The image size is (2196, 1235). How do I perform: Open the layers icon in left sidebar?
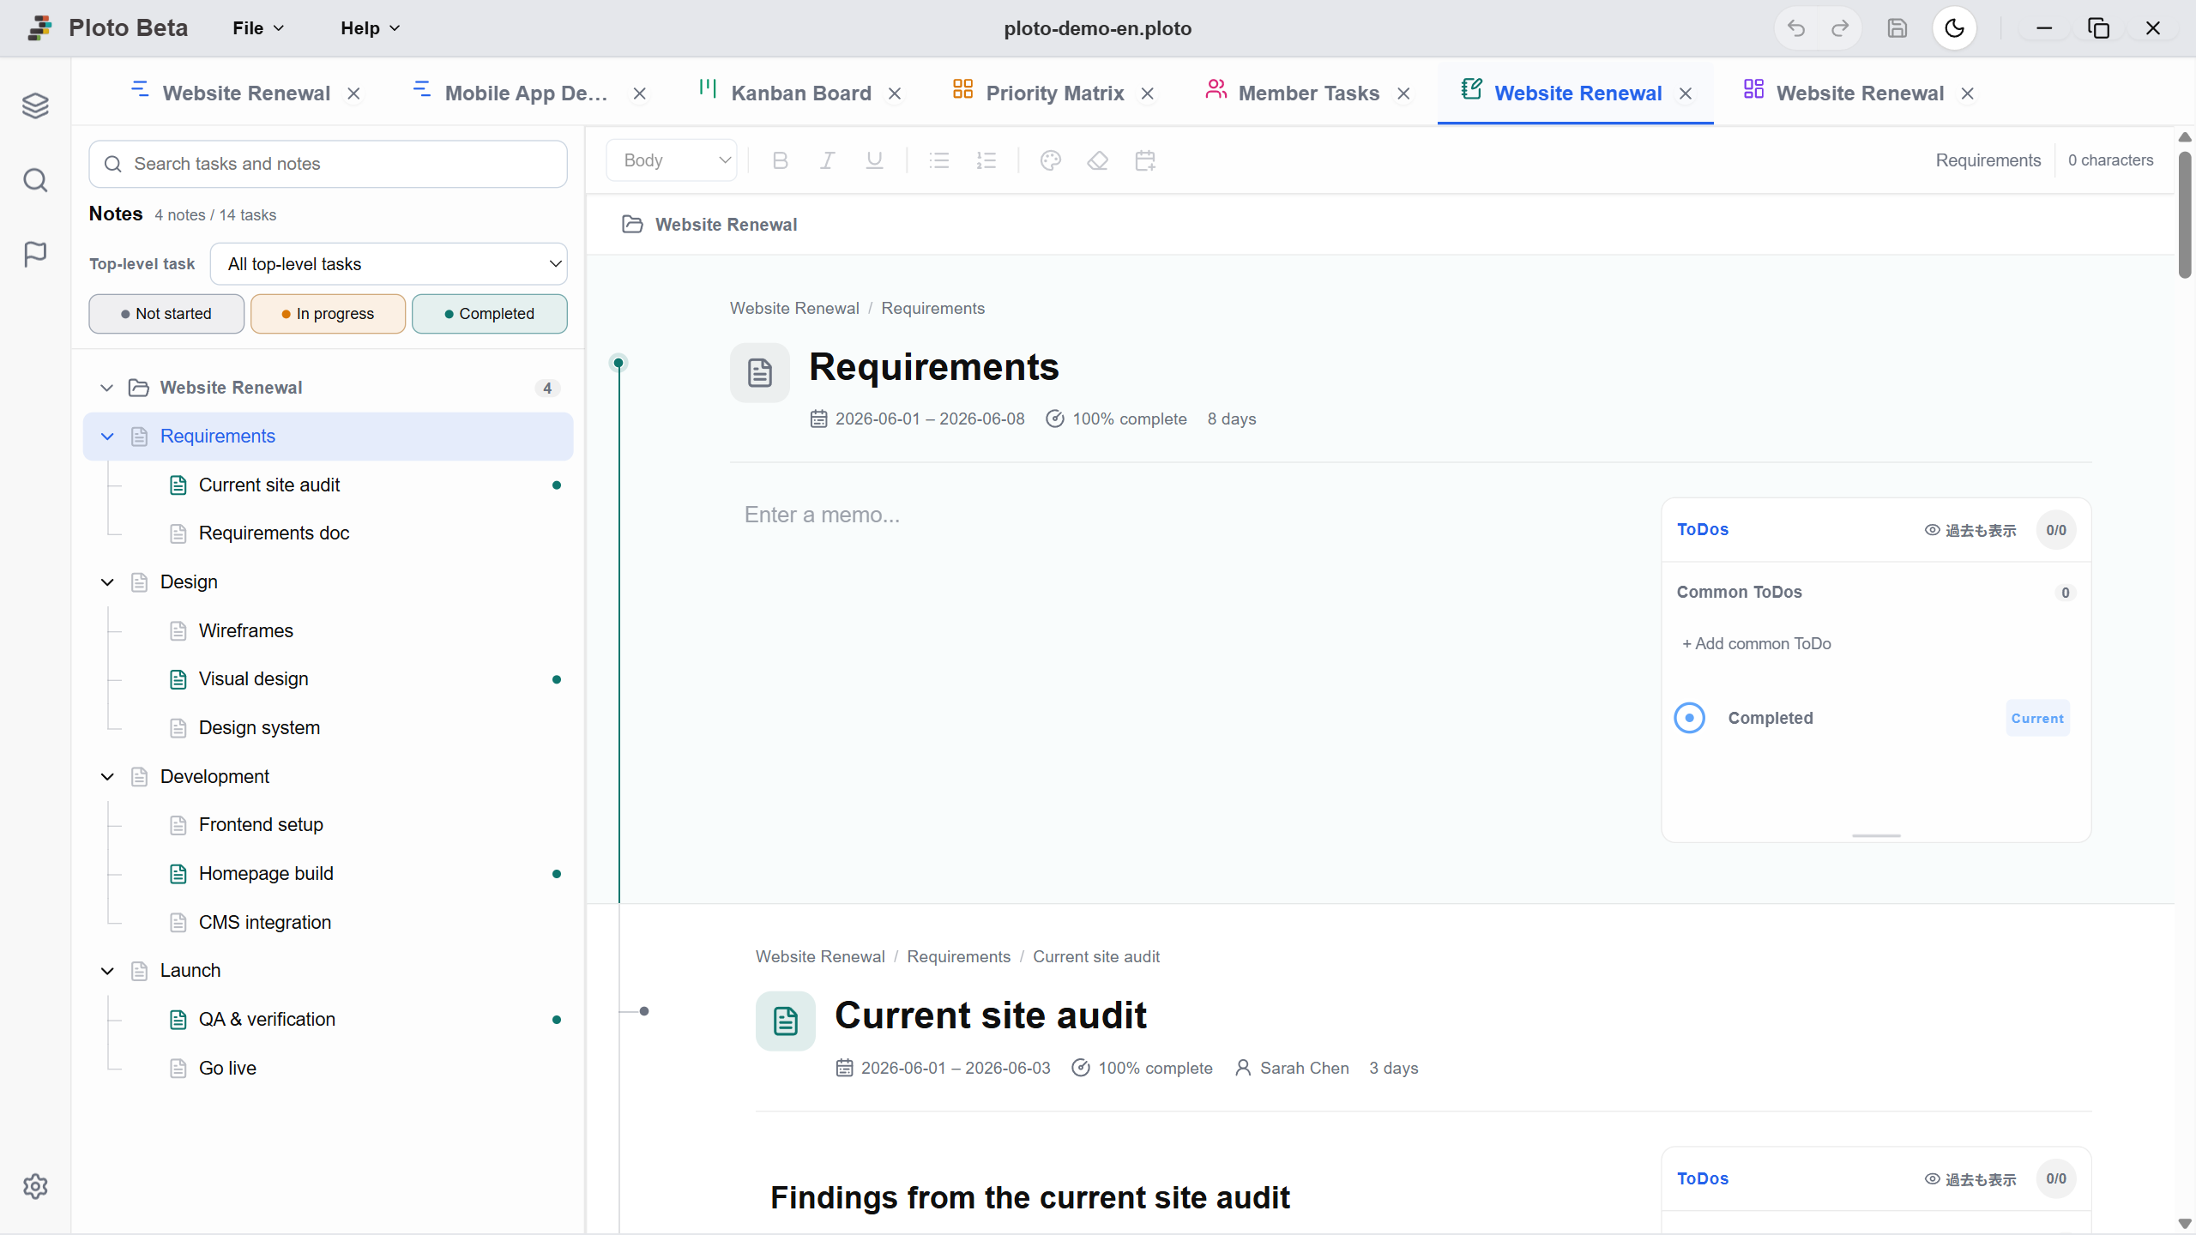[x=35, y=105]
